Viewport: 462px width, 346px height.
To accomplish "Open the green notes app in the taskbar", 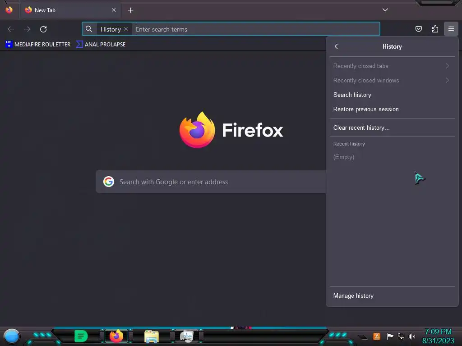I will (81, 336).
